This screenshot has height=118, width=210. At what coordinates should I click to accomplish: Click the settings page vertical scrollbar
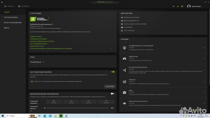pyautogui.click(x=209, y=47)
